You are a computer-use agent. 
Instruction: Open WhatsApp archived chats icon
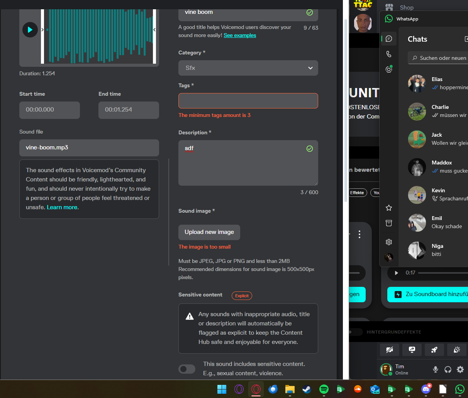389,224
